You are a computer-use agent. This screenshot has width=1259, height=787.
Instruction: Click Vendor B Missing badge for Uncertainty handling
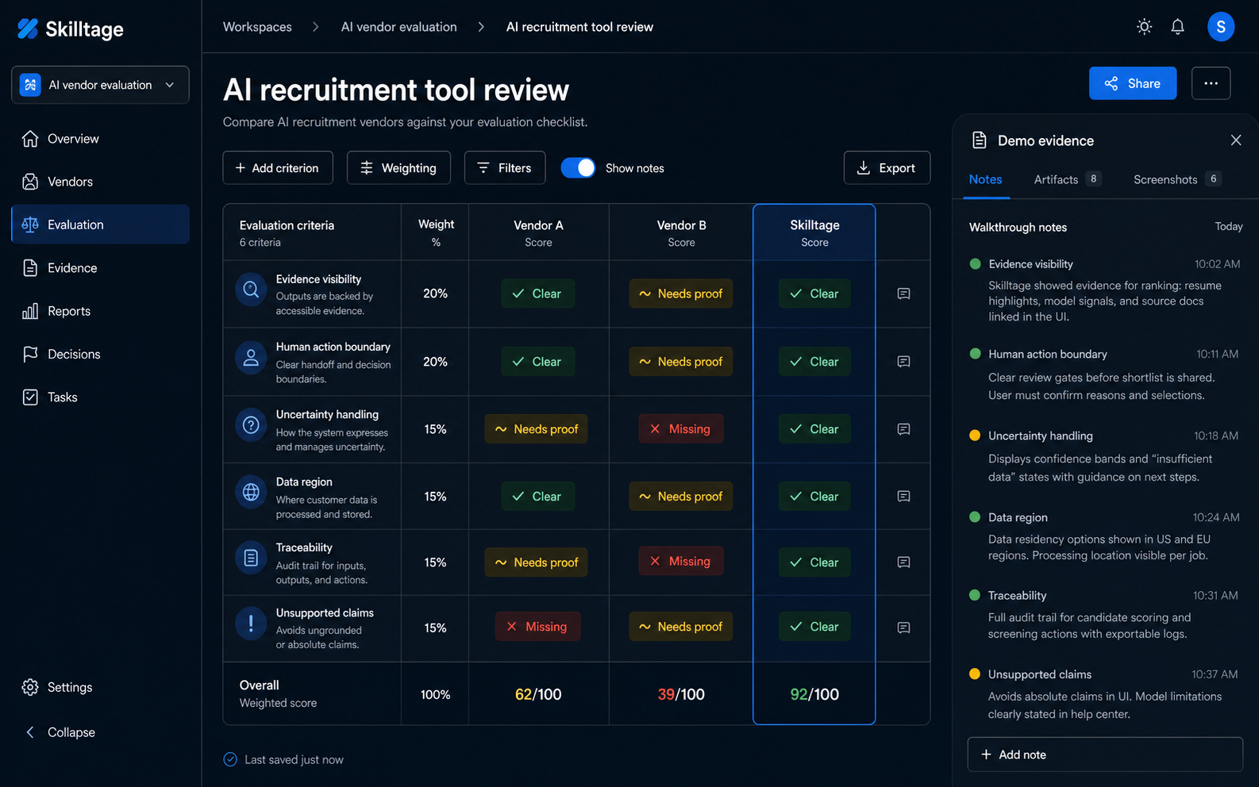click(681, 429)
